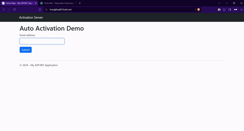Reload the current page
The height and width of the screenshot is (131, 244).
(14, 9)
